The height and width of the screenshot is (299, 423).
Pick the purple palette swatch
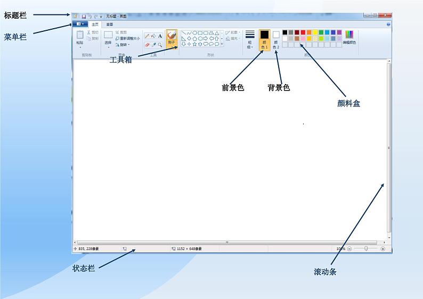[x=339, y=32]
